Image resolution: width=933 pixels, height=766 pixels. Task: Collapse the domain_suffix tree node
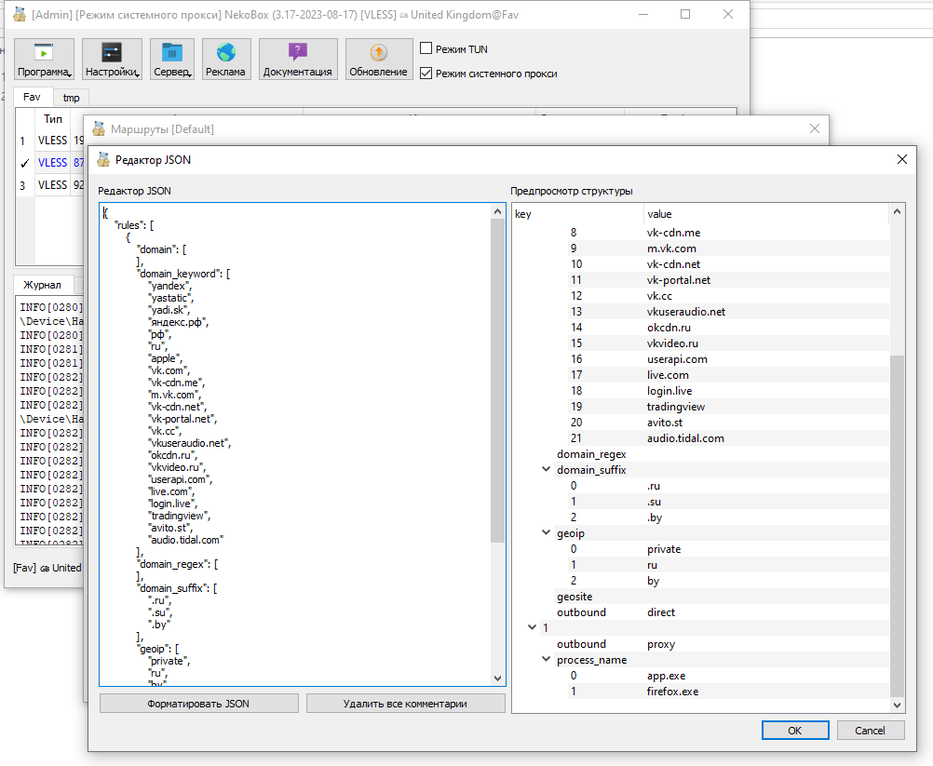click(x=547, y=470)
